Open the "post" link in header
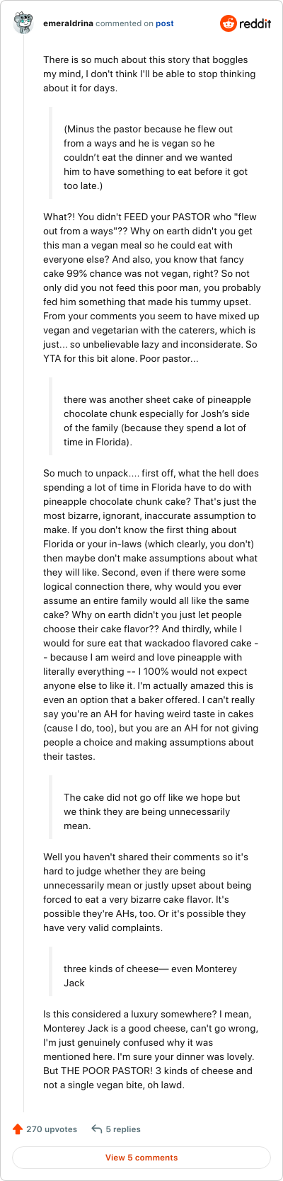The height and width of the screenshot is (1181, 283). (x=165, y=23)
